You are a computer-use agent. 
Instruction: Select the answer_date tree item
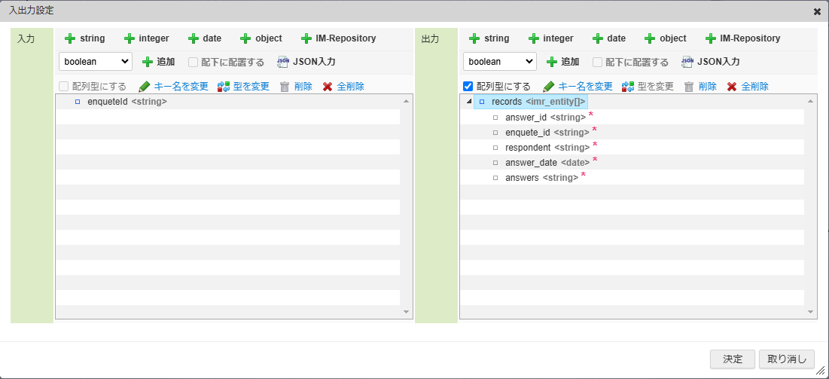coord(531,162)
